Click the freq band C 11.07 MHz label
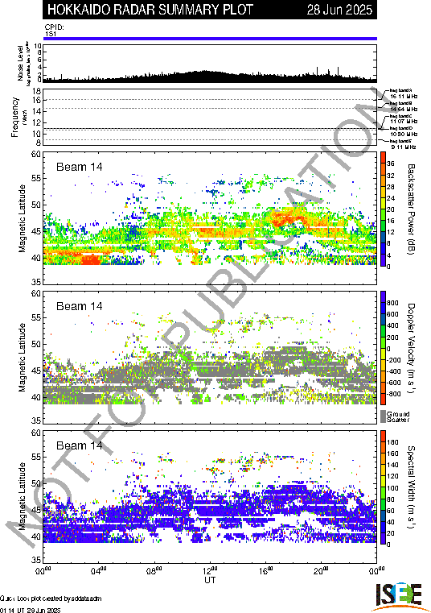The width and height of the screenshot is (431, 613). coord(404,119)
